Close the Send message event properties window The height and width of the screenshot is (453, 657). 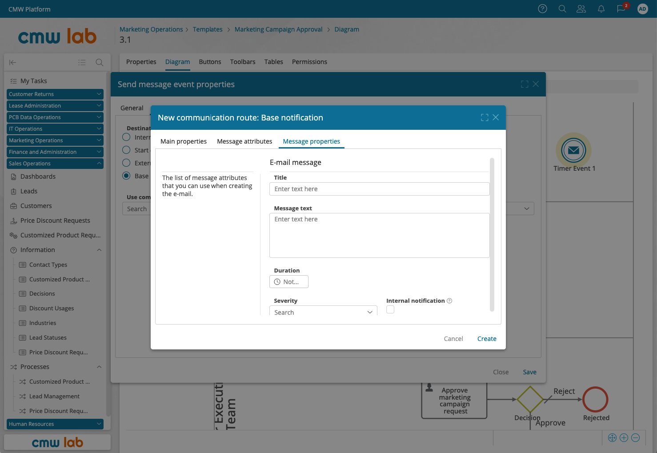[536, 84]
